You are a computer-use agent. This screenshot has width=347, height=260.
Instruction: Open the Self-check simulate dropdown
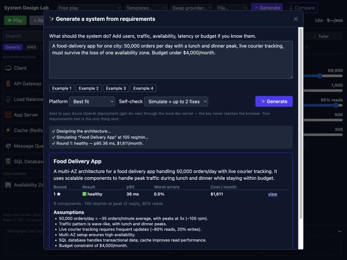(176, 101)
